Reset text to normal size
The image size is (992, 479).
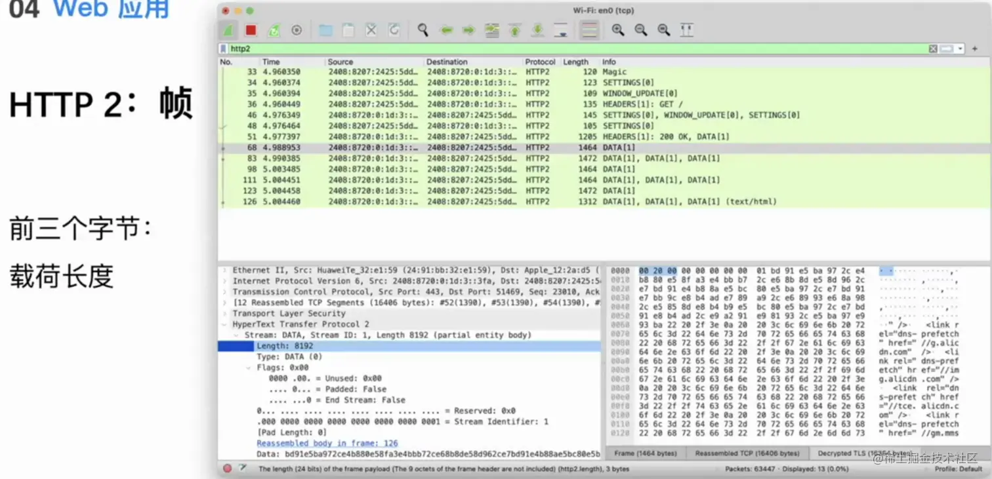coord(664,30)
